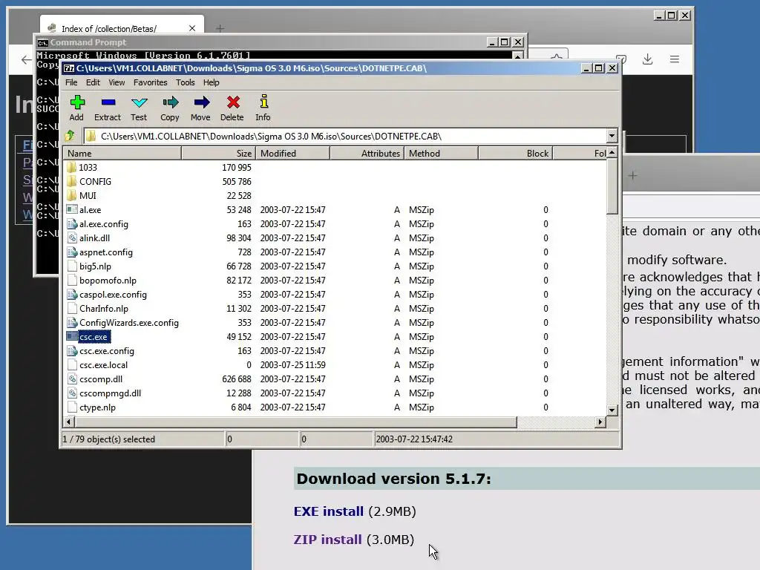This screenshot has height=570, width=760.
Task: Click the big5.nlp file icon
Action: [72, 266]
